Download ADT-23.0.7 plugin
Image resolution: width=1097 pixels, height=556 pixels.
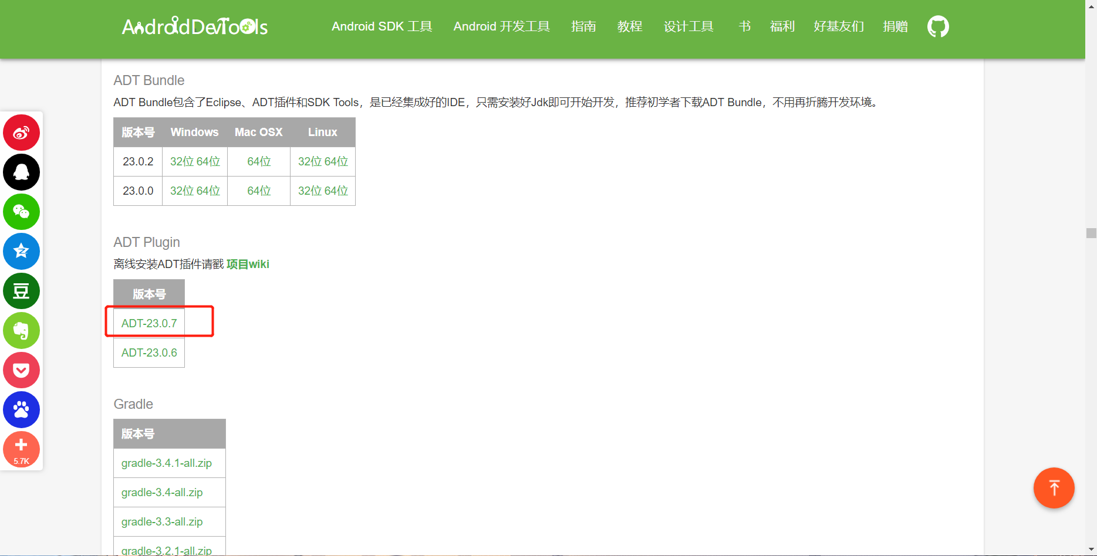point(148,323)
